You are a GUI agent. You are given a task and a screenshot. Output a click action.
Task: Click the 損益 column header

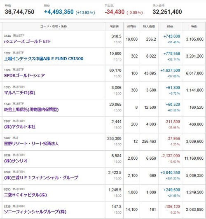point(170,26)
